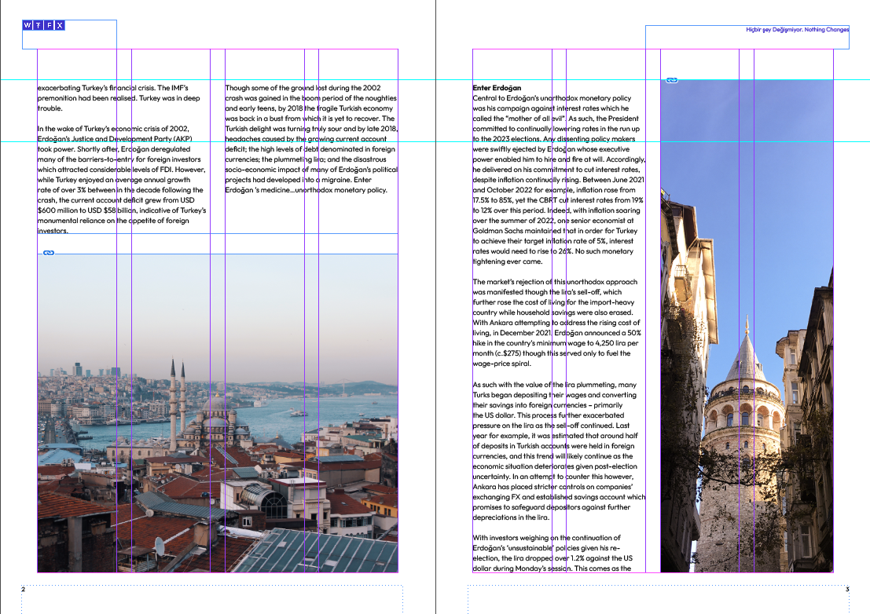Click the link badge on the Istanbul skyline image
The image size is (870, 614).
click(x=49, y=253)
